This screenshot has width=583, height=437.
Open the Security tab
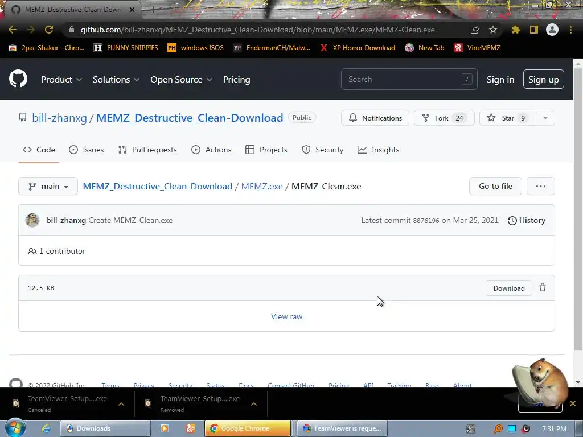tap(323, 150)
